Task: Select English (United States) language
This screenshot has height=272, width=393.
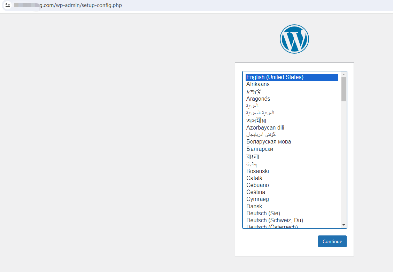Action: (x=292, y=77)
